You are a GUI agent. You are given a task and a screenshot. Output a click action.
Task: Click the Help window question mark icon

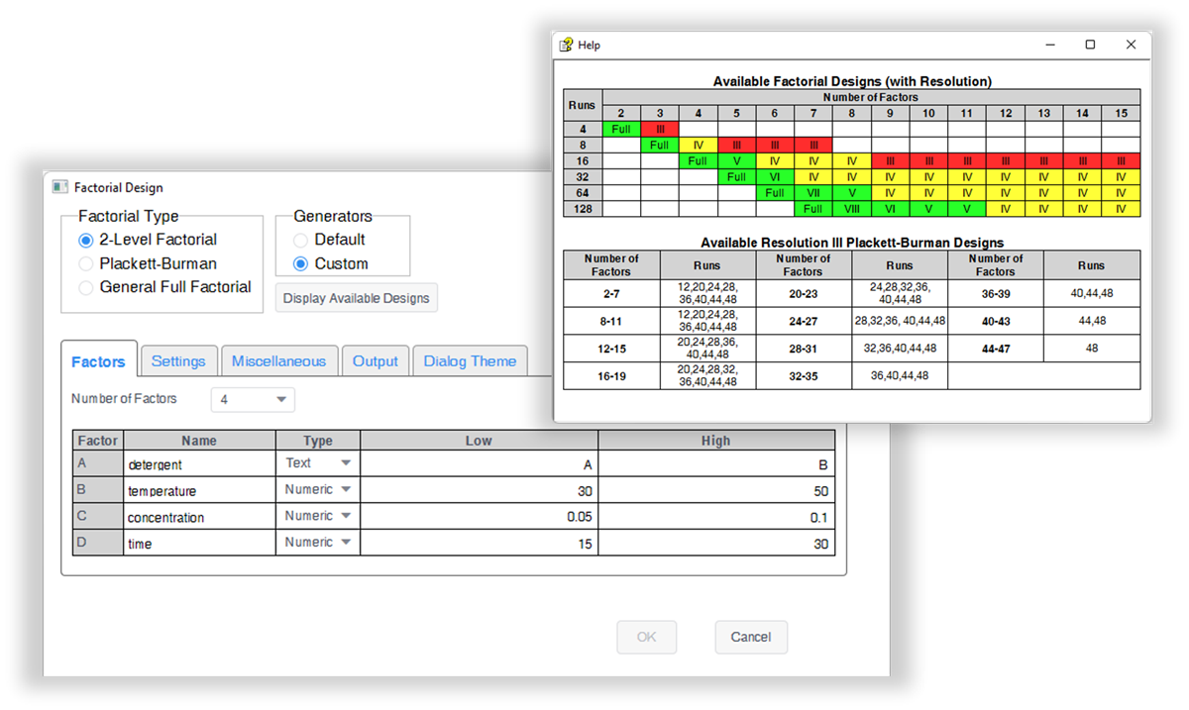coord(566,45)
